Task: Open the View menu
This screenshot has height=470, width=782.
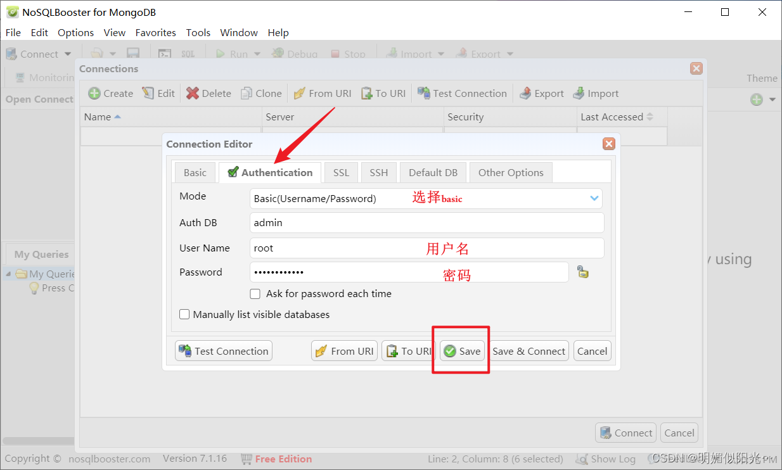Action: pos(115,32)
